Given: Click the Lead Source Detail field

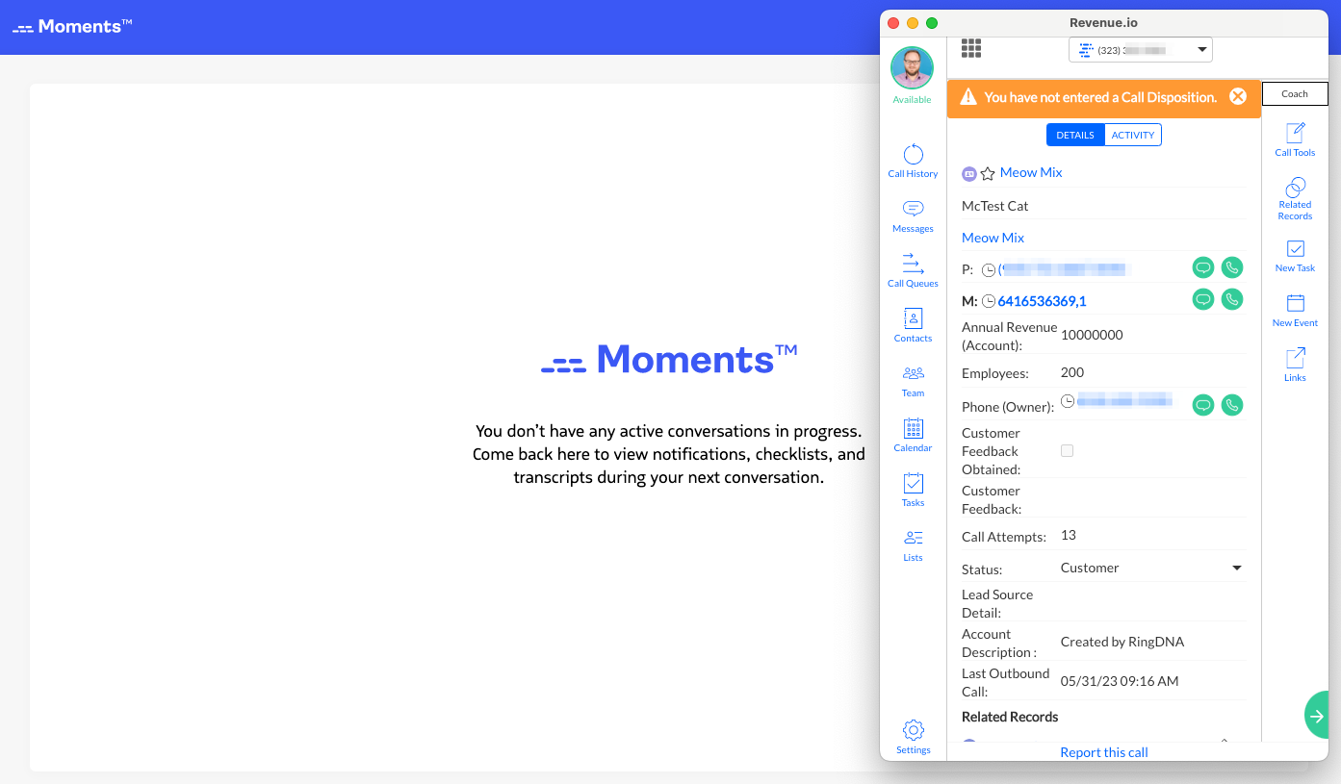Looking at the screenshot, I should point(1151,603).
